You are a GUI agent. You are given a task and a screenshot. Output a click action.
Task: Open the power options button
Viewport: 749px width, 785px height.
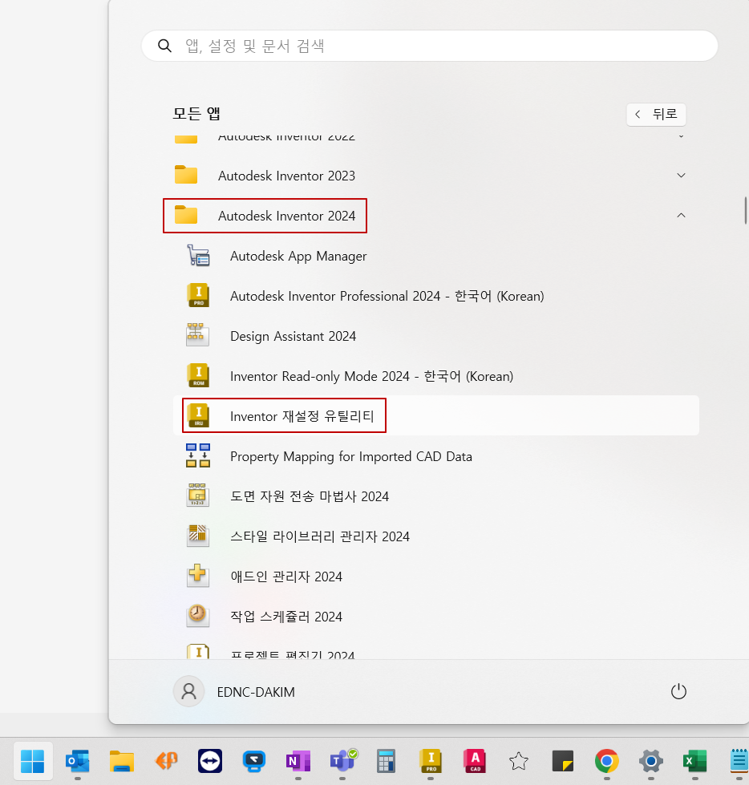(678, 691)
